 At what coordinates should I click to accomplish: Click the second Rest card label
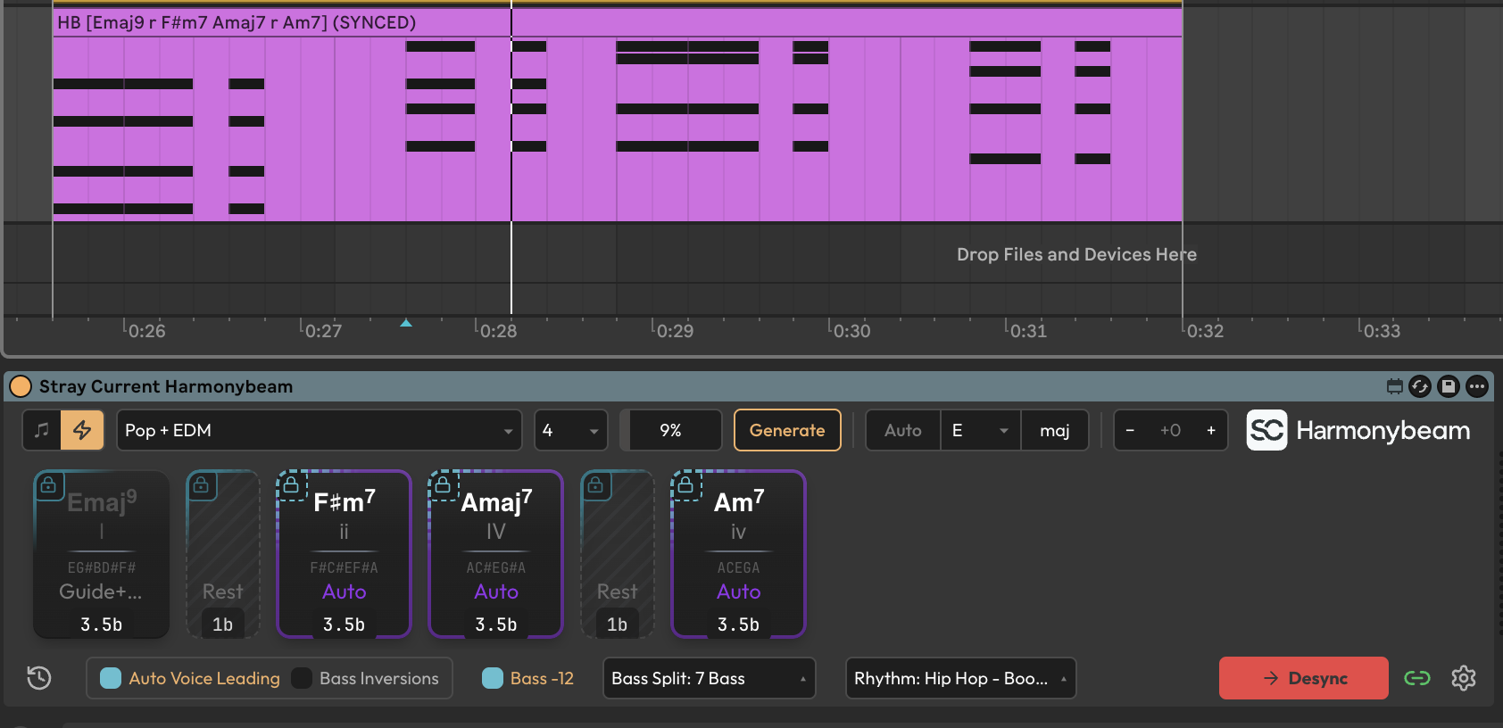click(x=617, y=591)
